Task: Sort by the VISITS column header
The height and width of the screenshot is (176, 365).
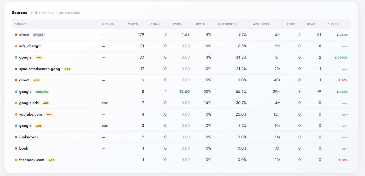Action: (x=133, y=24)
